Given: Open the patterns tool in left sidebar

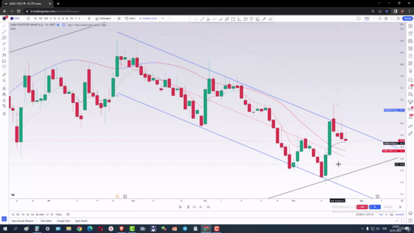Looking at the screenshot, I should (x=5, y=55).
